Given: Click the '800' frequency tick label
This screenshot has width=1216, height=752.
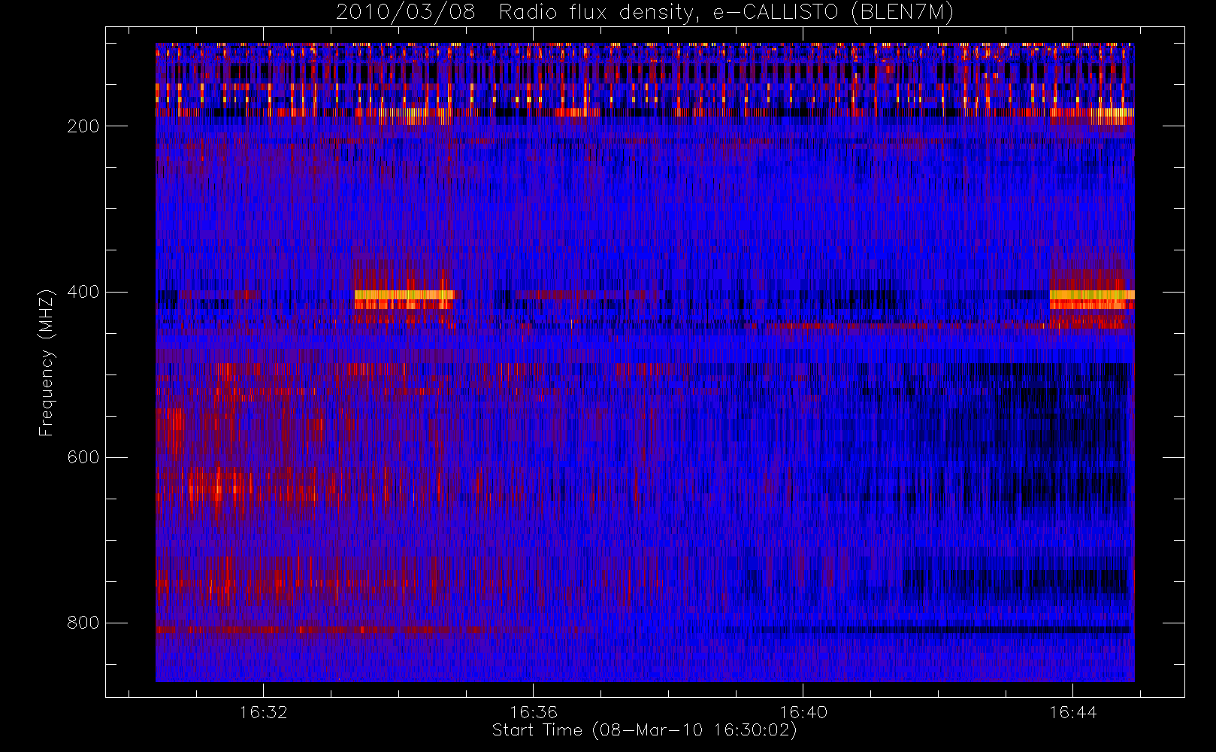Looking at the screenshot, I should (83, 623).
